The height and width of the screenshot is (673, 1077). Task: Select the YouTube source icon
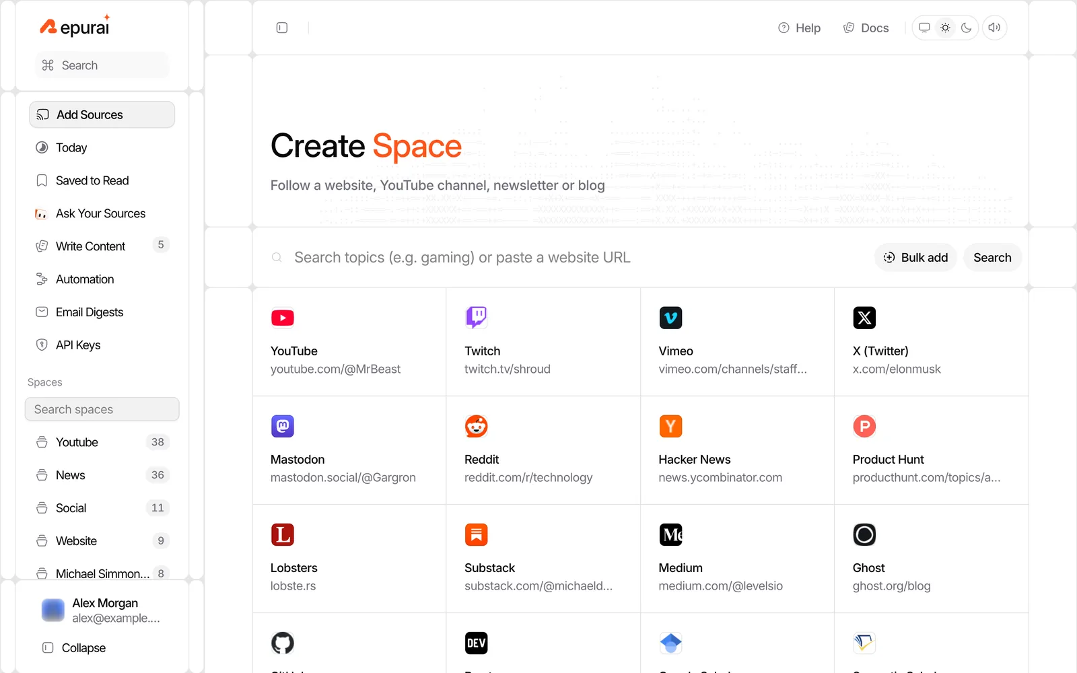pyautogui.click(x=283, y=318)
